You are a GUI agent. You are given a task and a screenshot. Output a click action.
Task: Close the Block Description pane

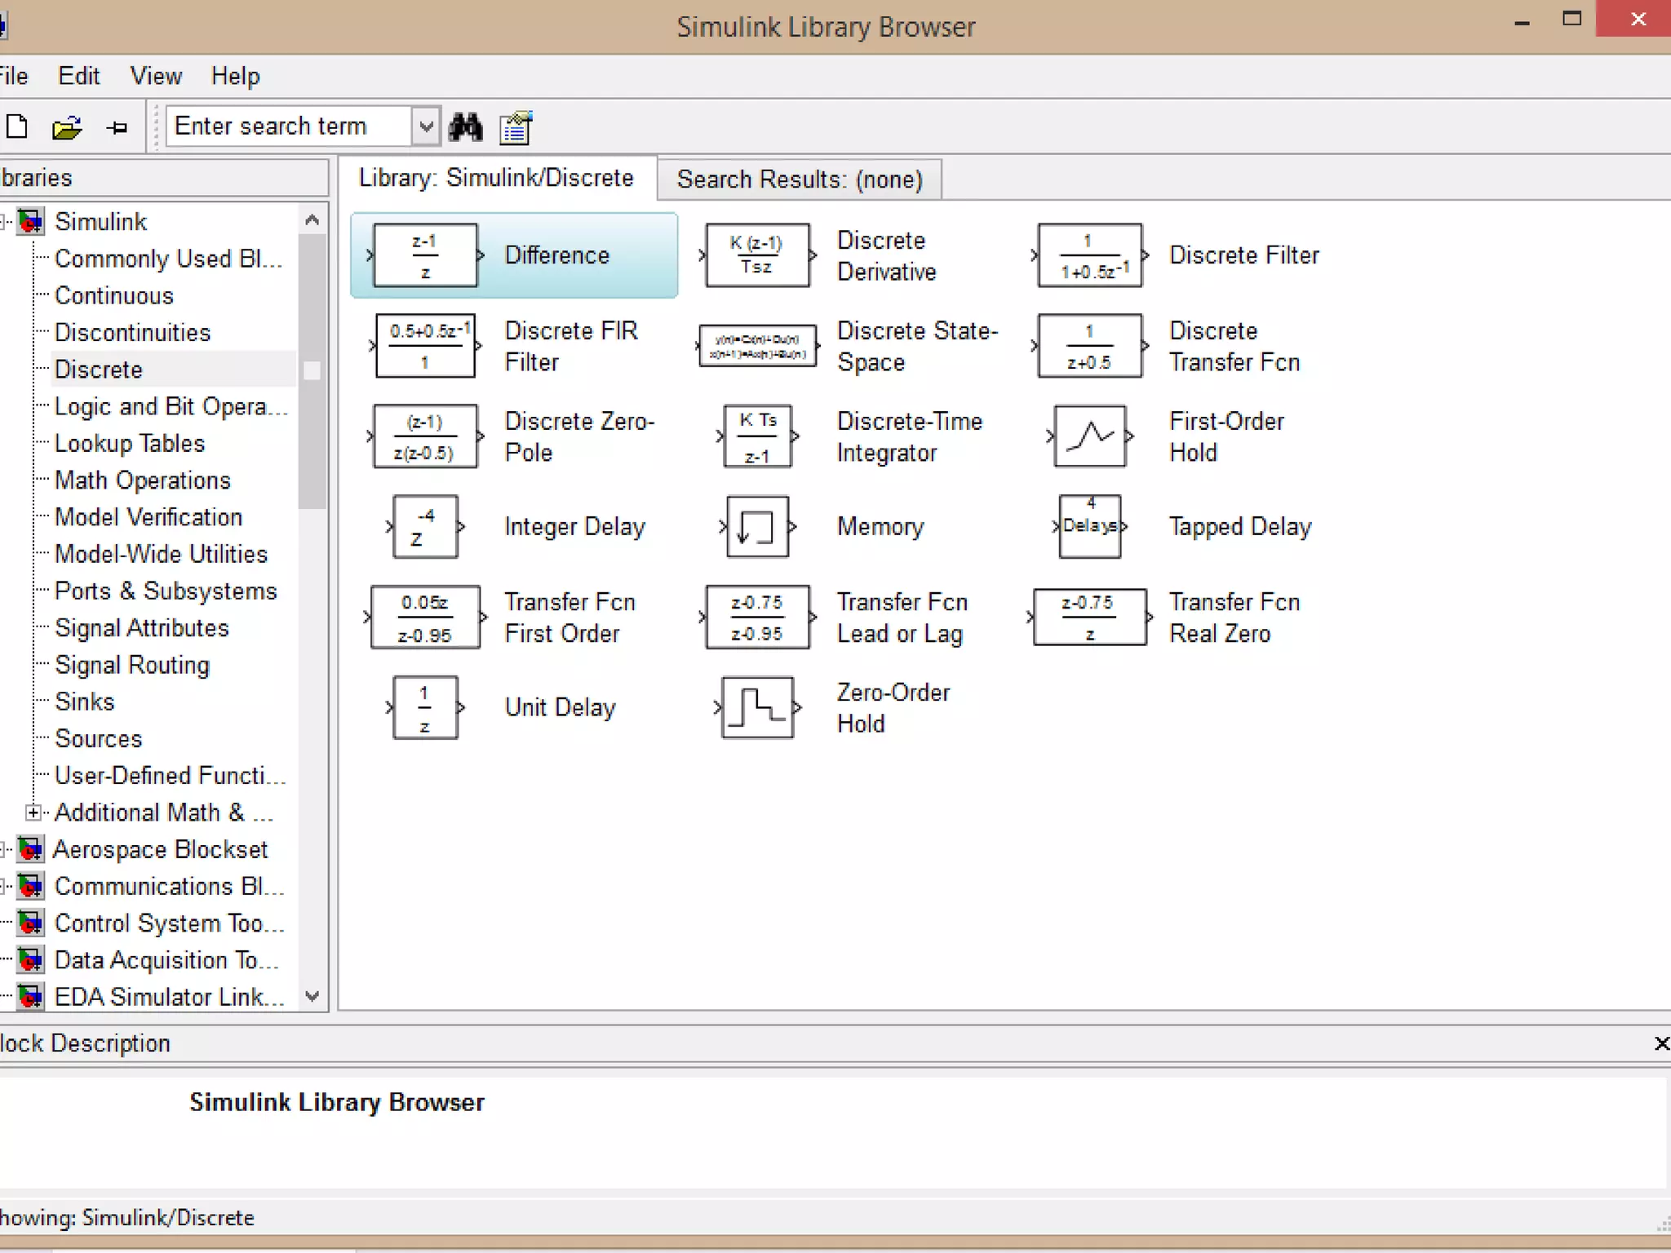(1660, 1043)
